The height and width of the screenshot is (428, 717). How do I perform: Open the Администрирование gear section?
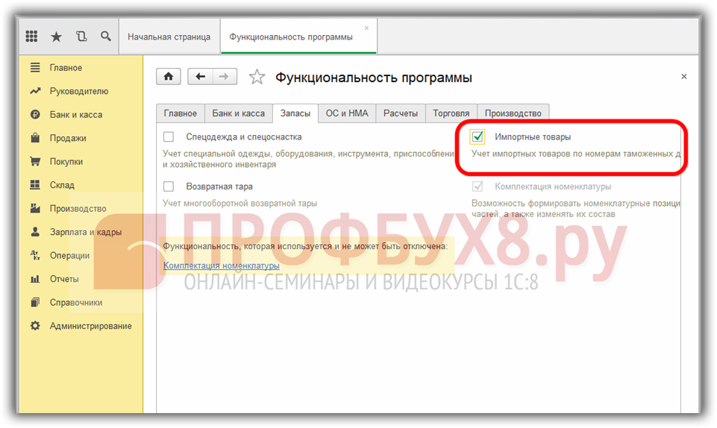tap(90, 326)
